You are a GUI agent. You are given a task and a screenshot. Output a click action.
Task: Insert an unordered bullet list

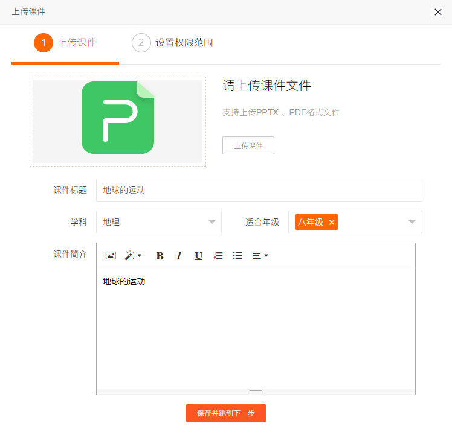tap(237, 256)
